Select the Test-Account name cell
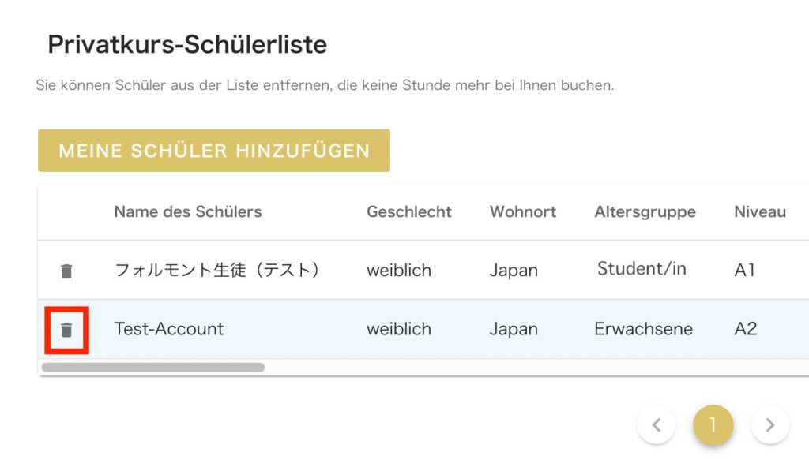 coord(169,329)
